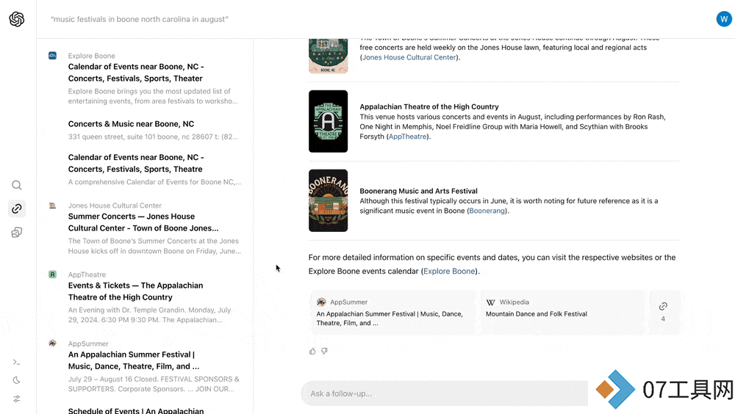Click the Jones House Cultural Center favicon

(x=52, y=206)
